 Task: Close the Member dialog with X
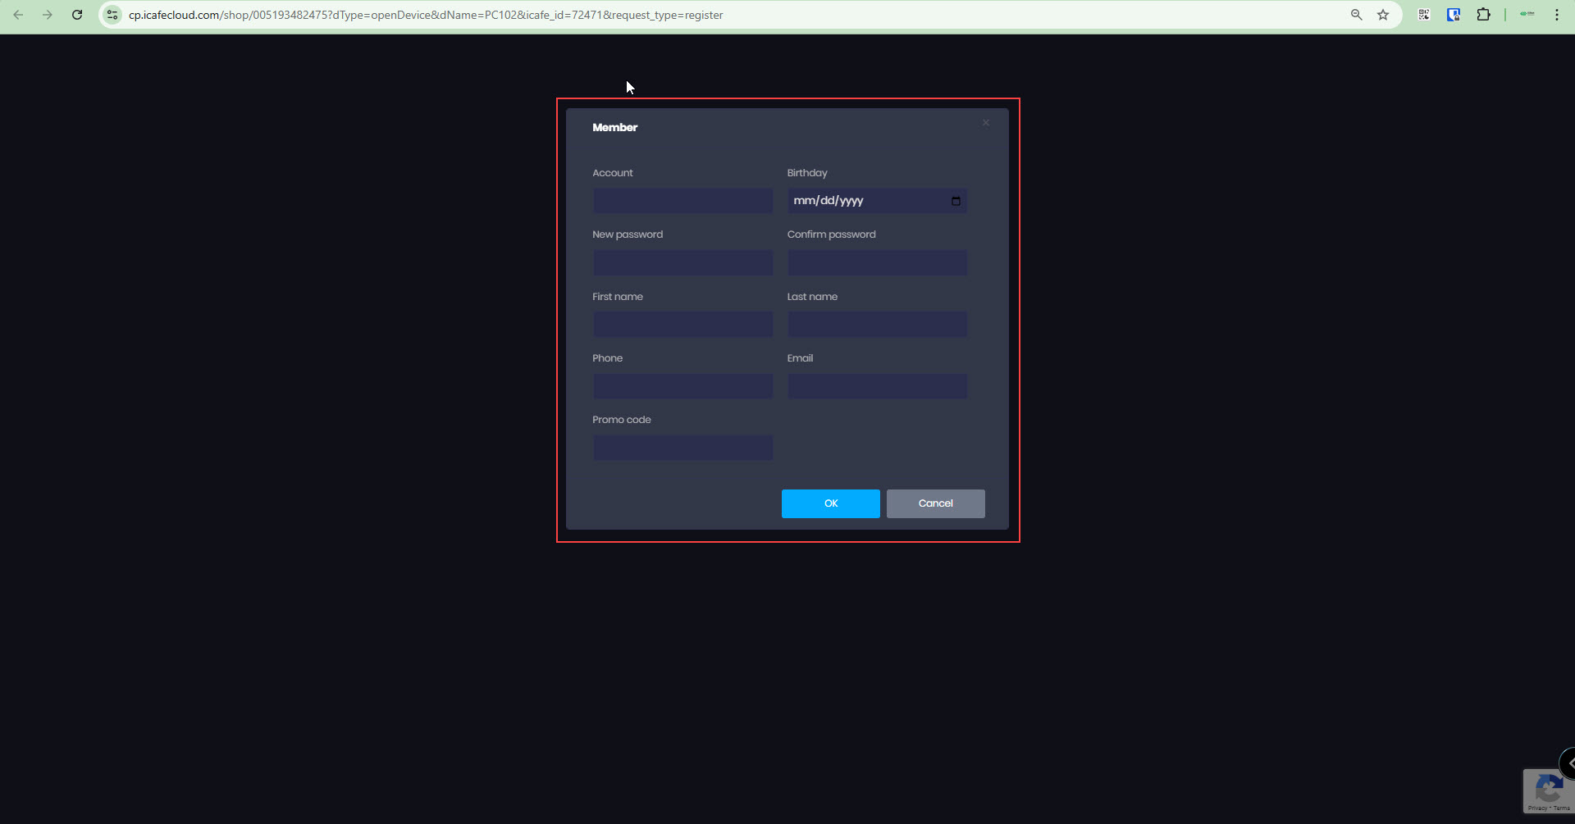coord(986,123)
